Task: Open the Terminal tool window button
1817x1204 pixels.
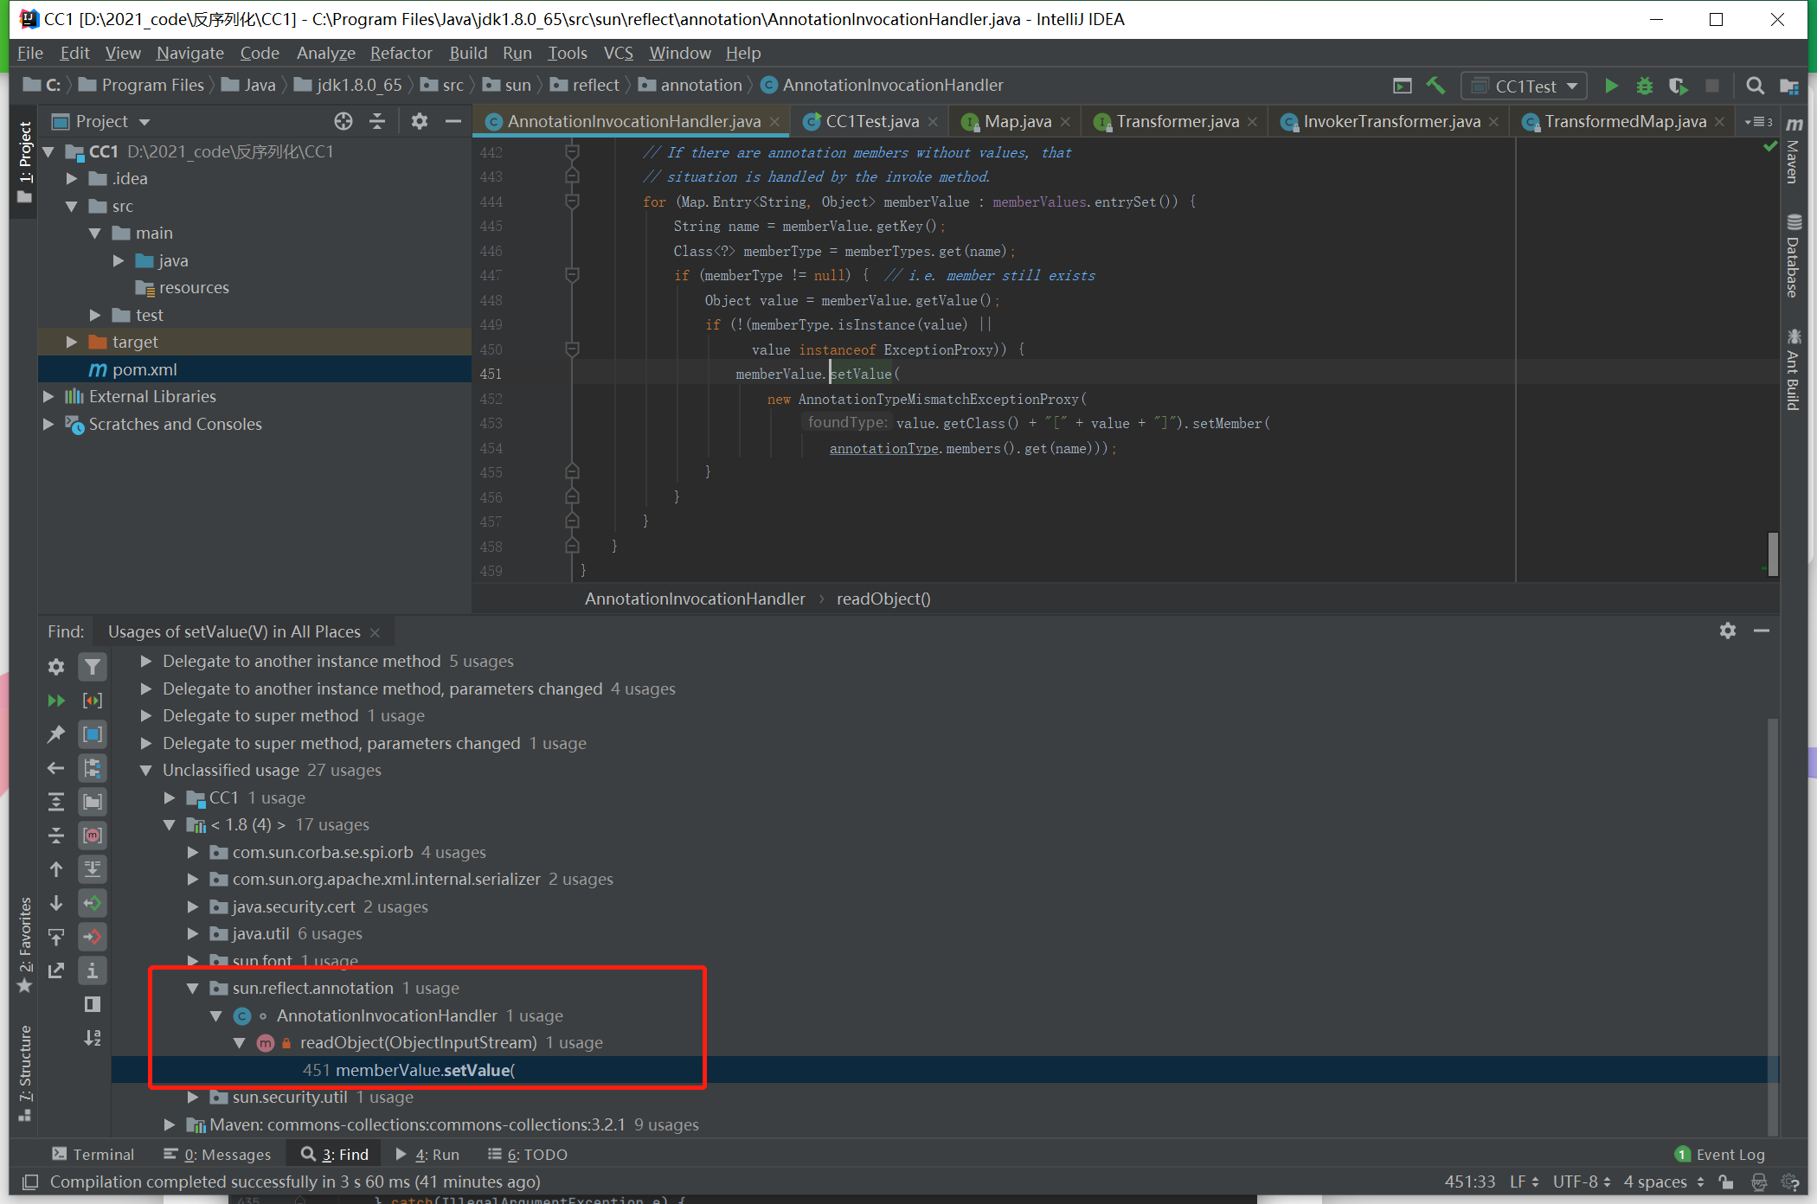Action: tap(93, 1154)
